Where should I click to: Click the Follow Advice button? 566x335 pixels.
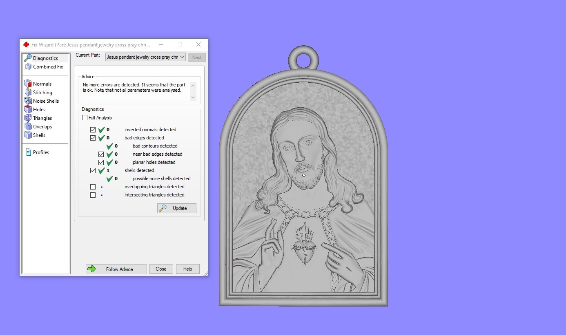click(x=116, y=269)
